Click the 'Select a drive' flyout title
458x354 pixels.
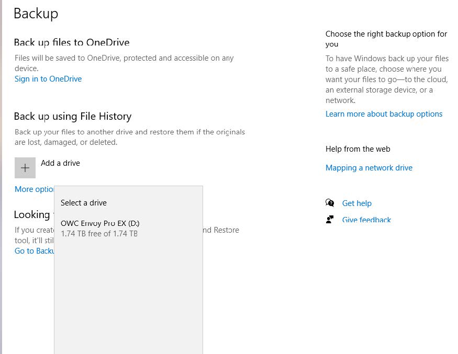(x=84, y=203)
